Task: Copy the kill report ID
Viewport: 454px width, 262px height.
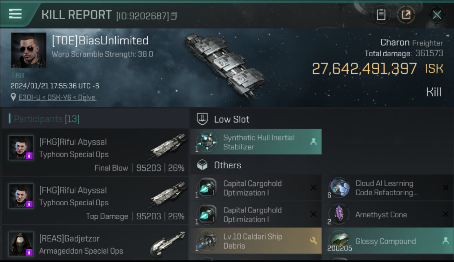Action: 174,16
